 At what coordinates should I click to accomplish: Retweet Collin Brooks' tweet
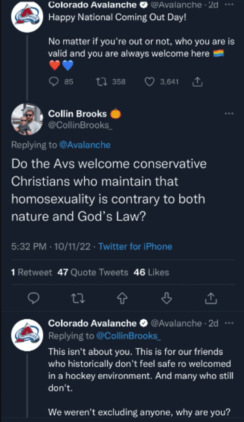pyautogui.click(x=76, y=299)
